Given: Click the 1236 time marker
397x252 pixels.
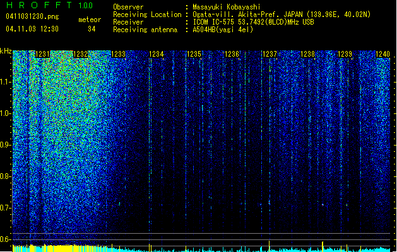Looking at the screenshot, I should [232, 54].
